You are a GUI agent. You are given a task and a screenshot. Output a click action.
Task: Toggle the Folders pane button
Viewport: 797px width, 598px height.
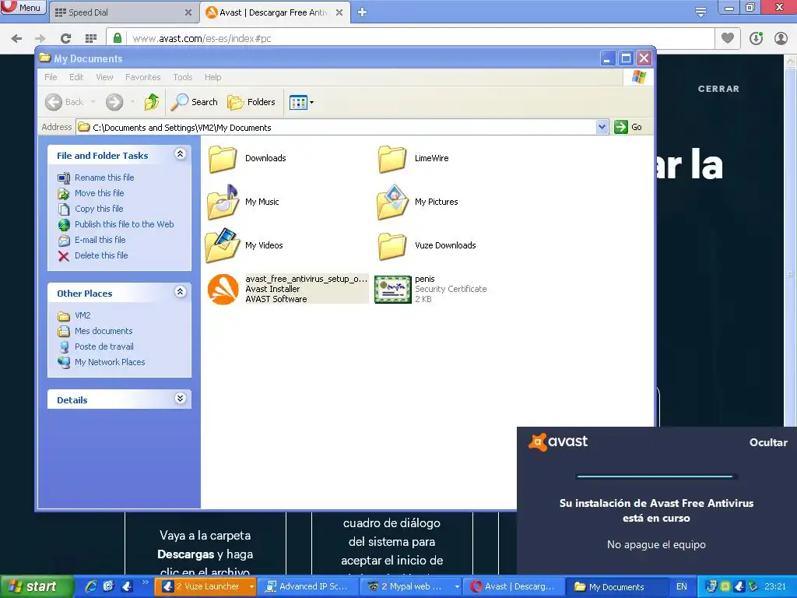pos(251,102)
